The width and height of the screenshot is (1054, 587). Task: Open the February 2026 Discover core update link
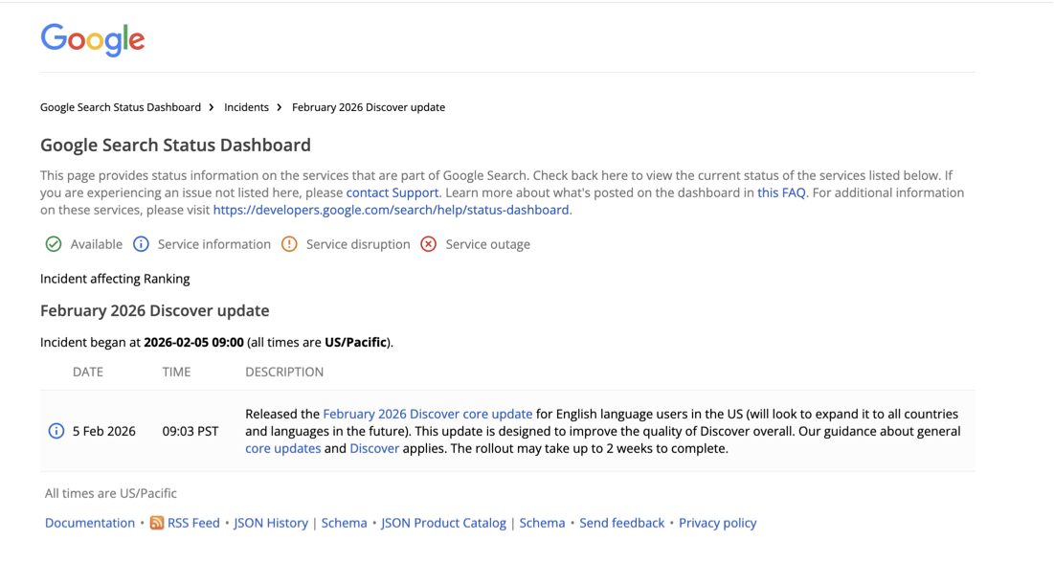coord(427,414)
